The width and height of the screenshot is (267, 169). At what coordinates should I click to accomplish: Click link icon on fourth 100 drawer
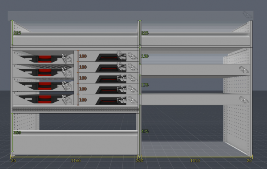(x=133, y=89)
